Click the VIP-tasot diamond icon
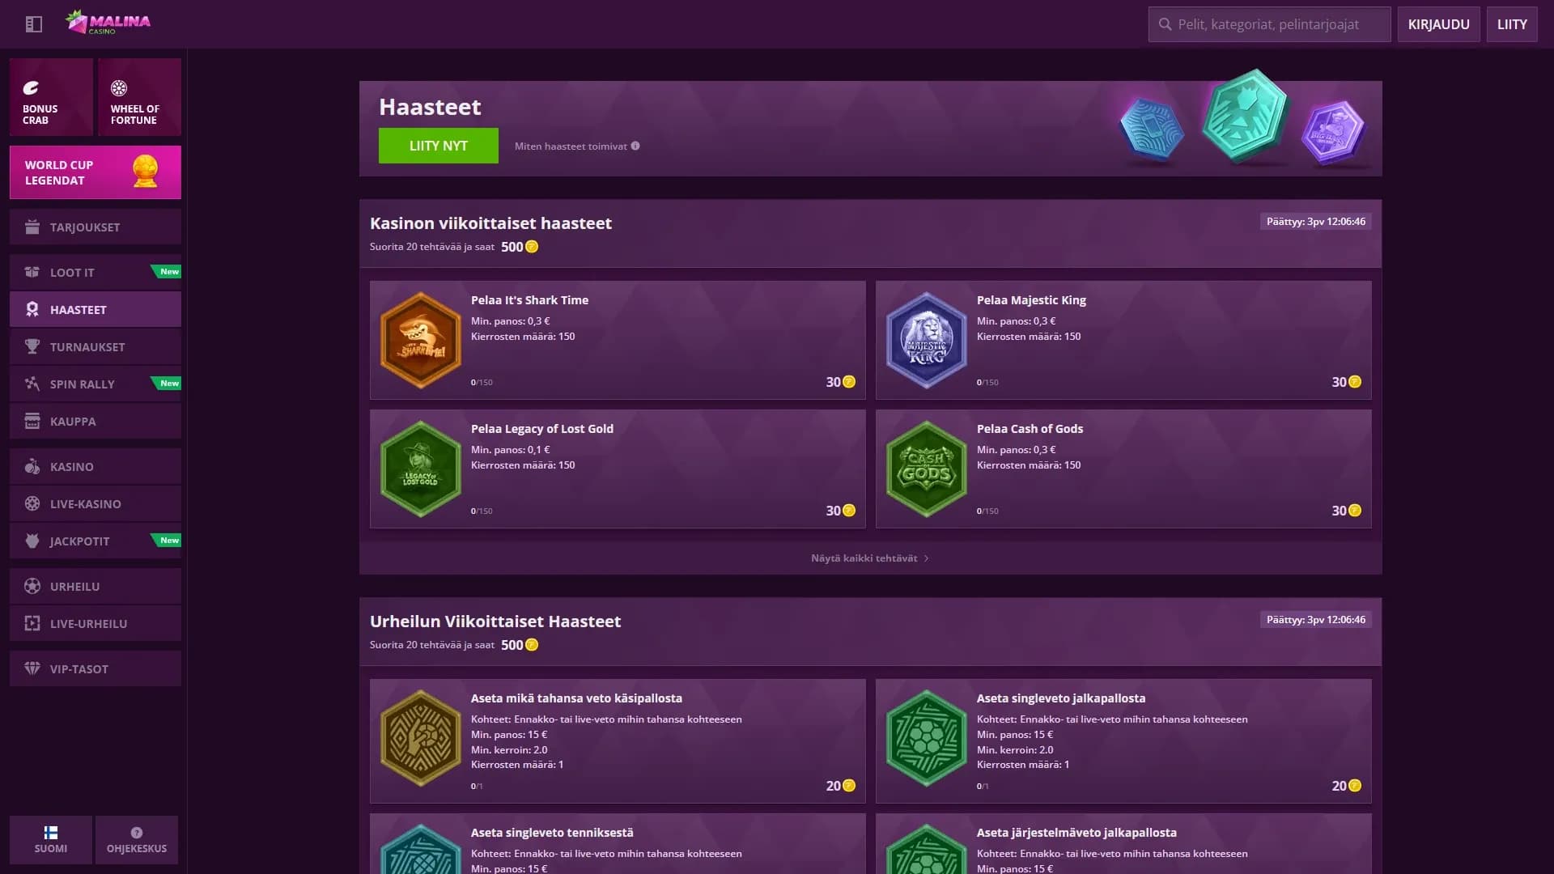Image resolution: width=1554 pixels, height=874 pixels. [x=32, y=669]
